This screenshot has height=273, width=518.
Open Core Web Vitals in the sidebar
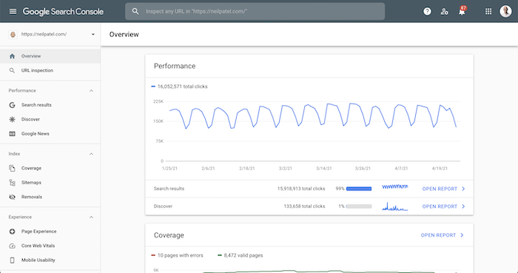point(50,246)
